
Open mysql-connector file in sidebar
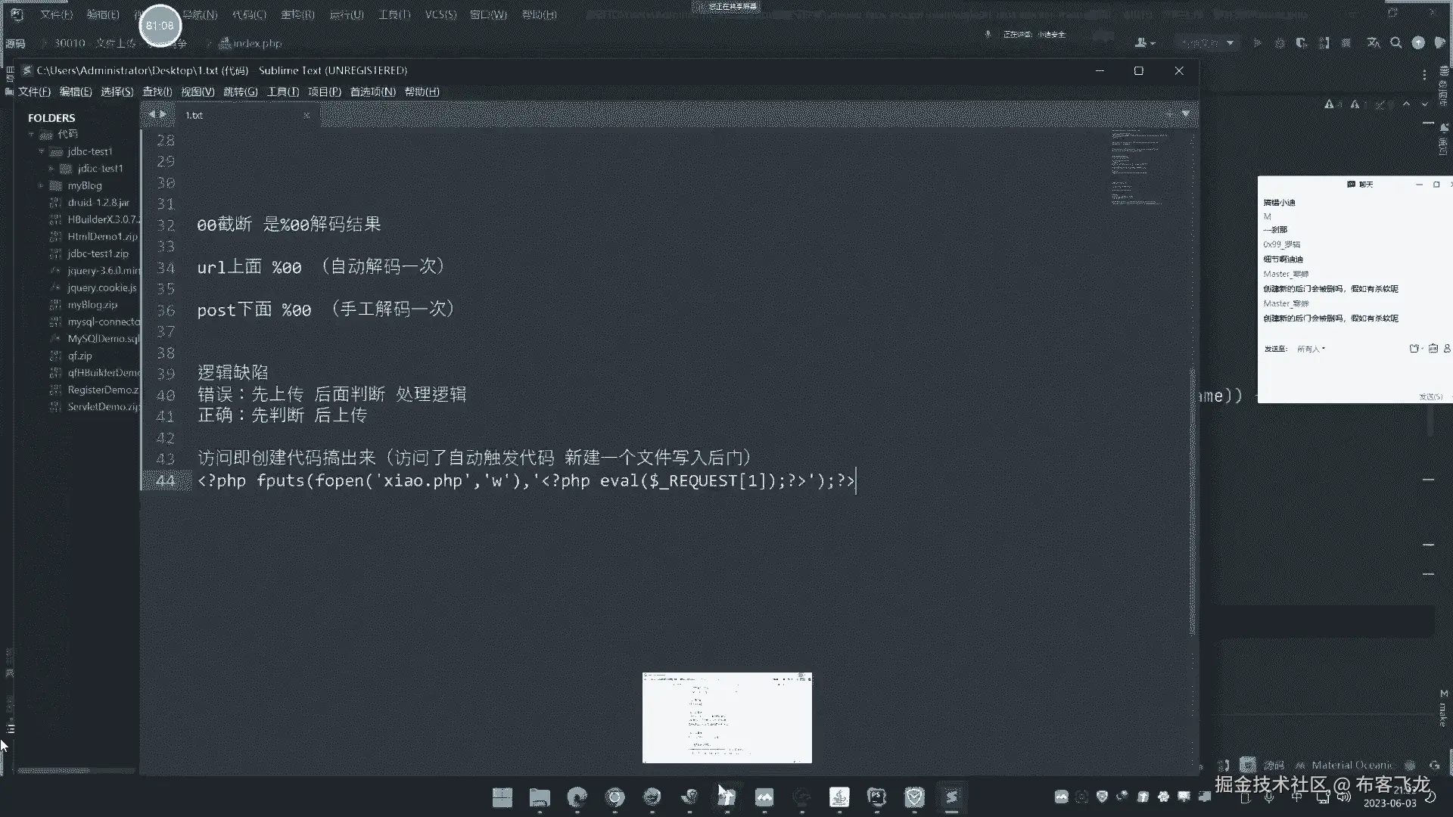pyautogui.click(x=103, y=322)
